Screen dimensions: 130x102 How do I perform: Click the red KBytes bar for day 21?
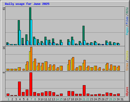(84, 91)
